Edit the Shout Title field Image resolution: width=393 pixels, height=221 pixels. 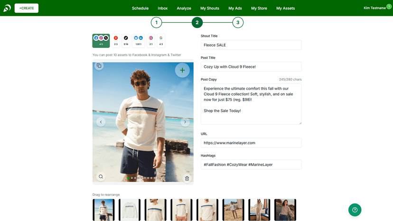pyautogui.click(x=251, y=45)
